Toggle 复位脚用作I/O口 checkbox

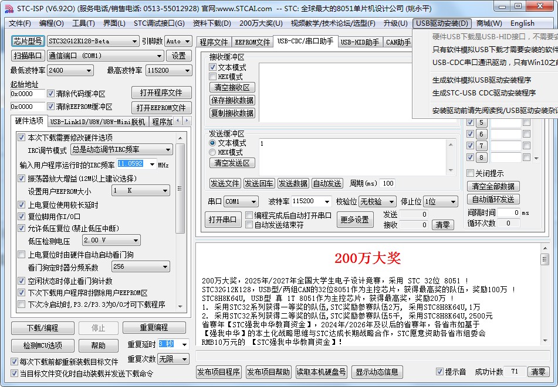[x=21, y=216]
